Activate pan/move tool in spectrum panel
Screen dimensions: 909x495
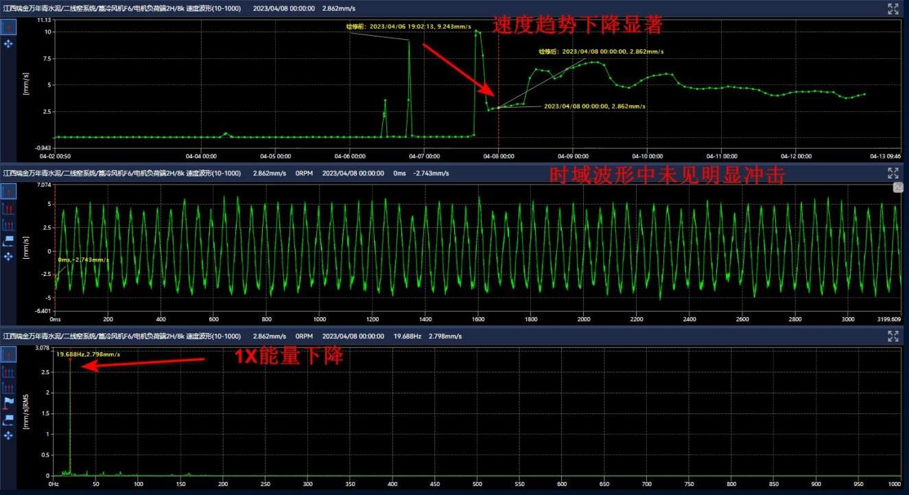tap(9, 434)
